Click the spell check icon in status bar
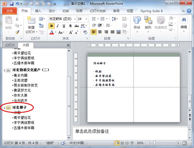 click(x=63, y=143)
